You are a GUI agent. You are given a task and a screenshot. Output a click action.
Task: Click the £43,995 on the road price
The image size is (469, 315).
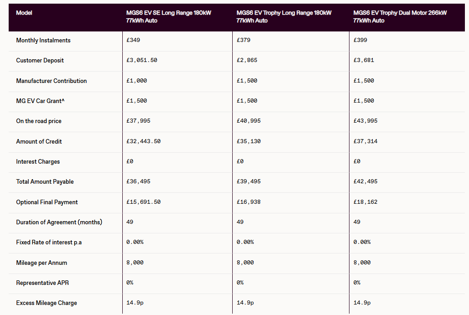click(x=365, y=121)
